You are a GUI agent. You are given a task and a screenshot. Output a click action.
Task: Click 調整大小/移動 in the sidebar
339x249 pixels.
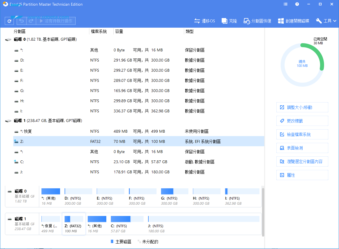click(302, 107)
